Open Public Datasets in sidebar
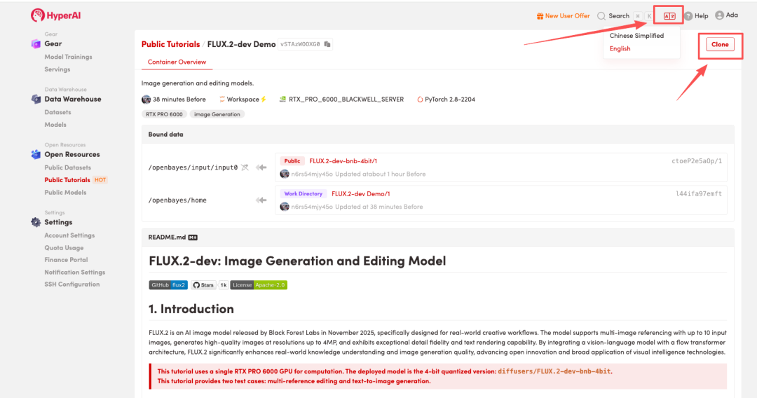Screen dimensions: 757x398 (x=67, y=167)
